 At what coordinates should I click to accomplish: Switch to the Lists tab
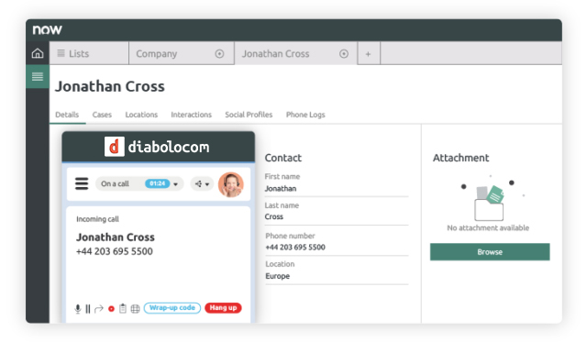coord(89,53)
